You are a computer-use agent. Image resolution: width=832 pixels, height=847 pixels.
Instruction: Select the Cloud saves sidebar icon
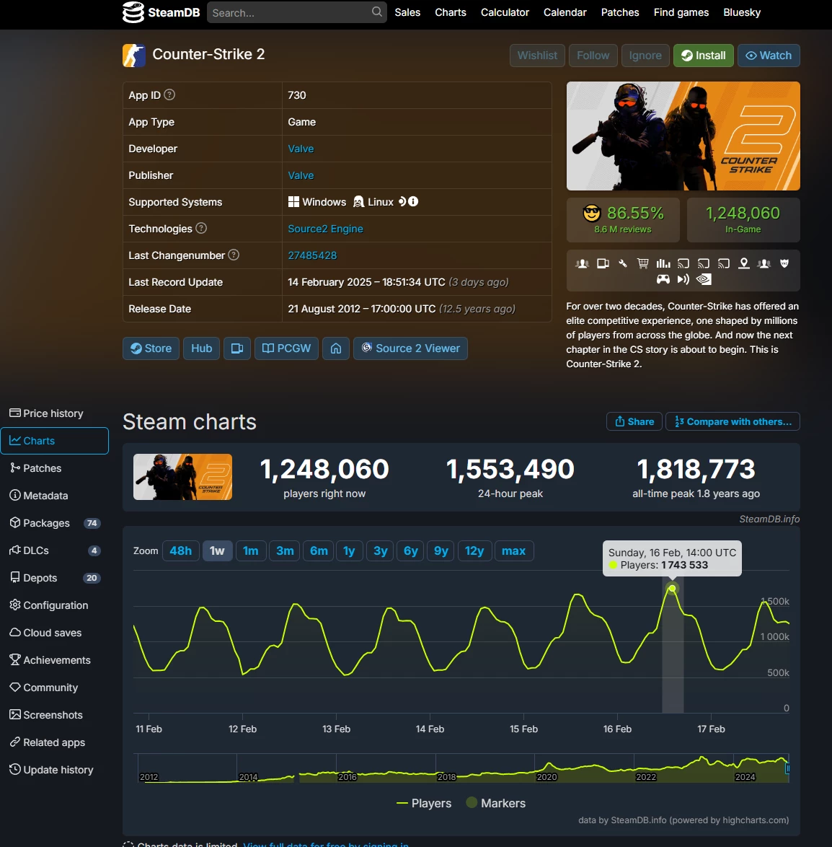tap(15, 632)
